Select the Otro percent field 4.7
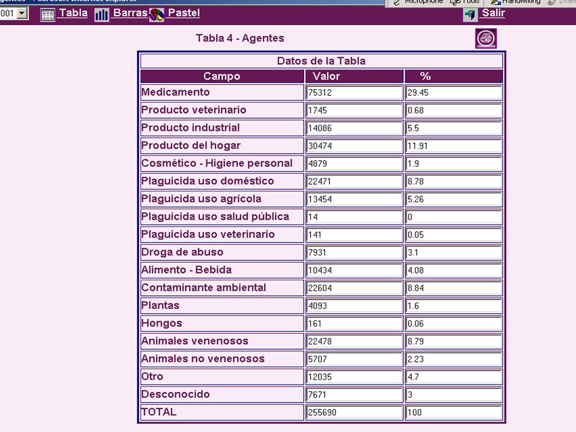The image size is (576, 432). [454, 377]
